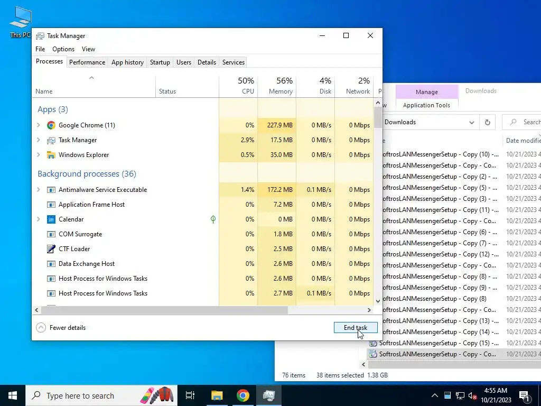Open Google Chrome from the taskbar
Viewport: 541px width, 406px height.
pos(243,395)
